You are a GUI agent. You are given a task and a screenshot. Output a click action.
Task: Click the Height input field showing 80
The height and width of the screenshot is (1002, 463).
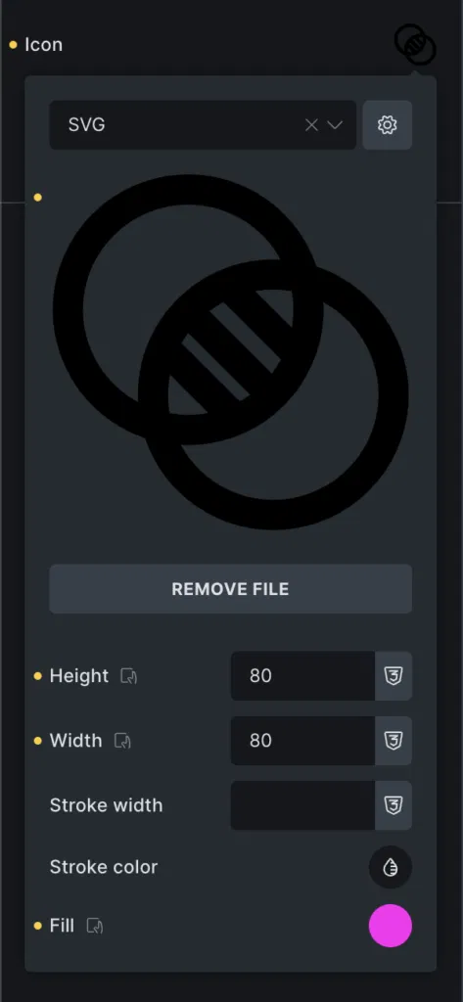[303, 675]
